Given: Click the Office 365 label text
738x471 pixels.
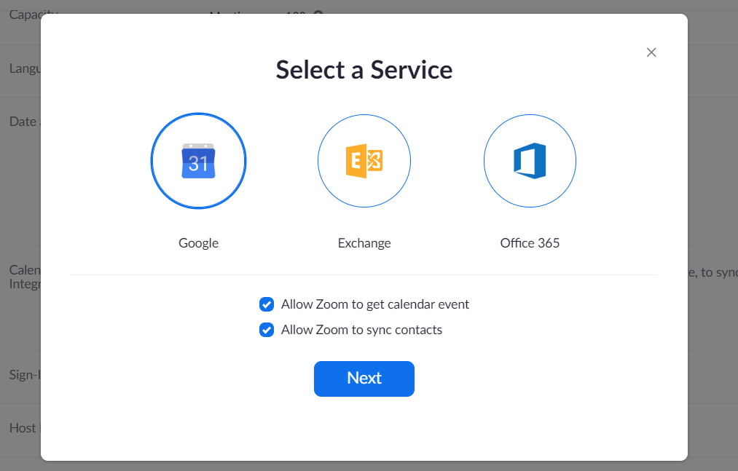Looking at the screenshot, I should click(530, 243).
